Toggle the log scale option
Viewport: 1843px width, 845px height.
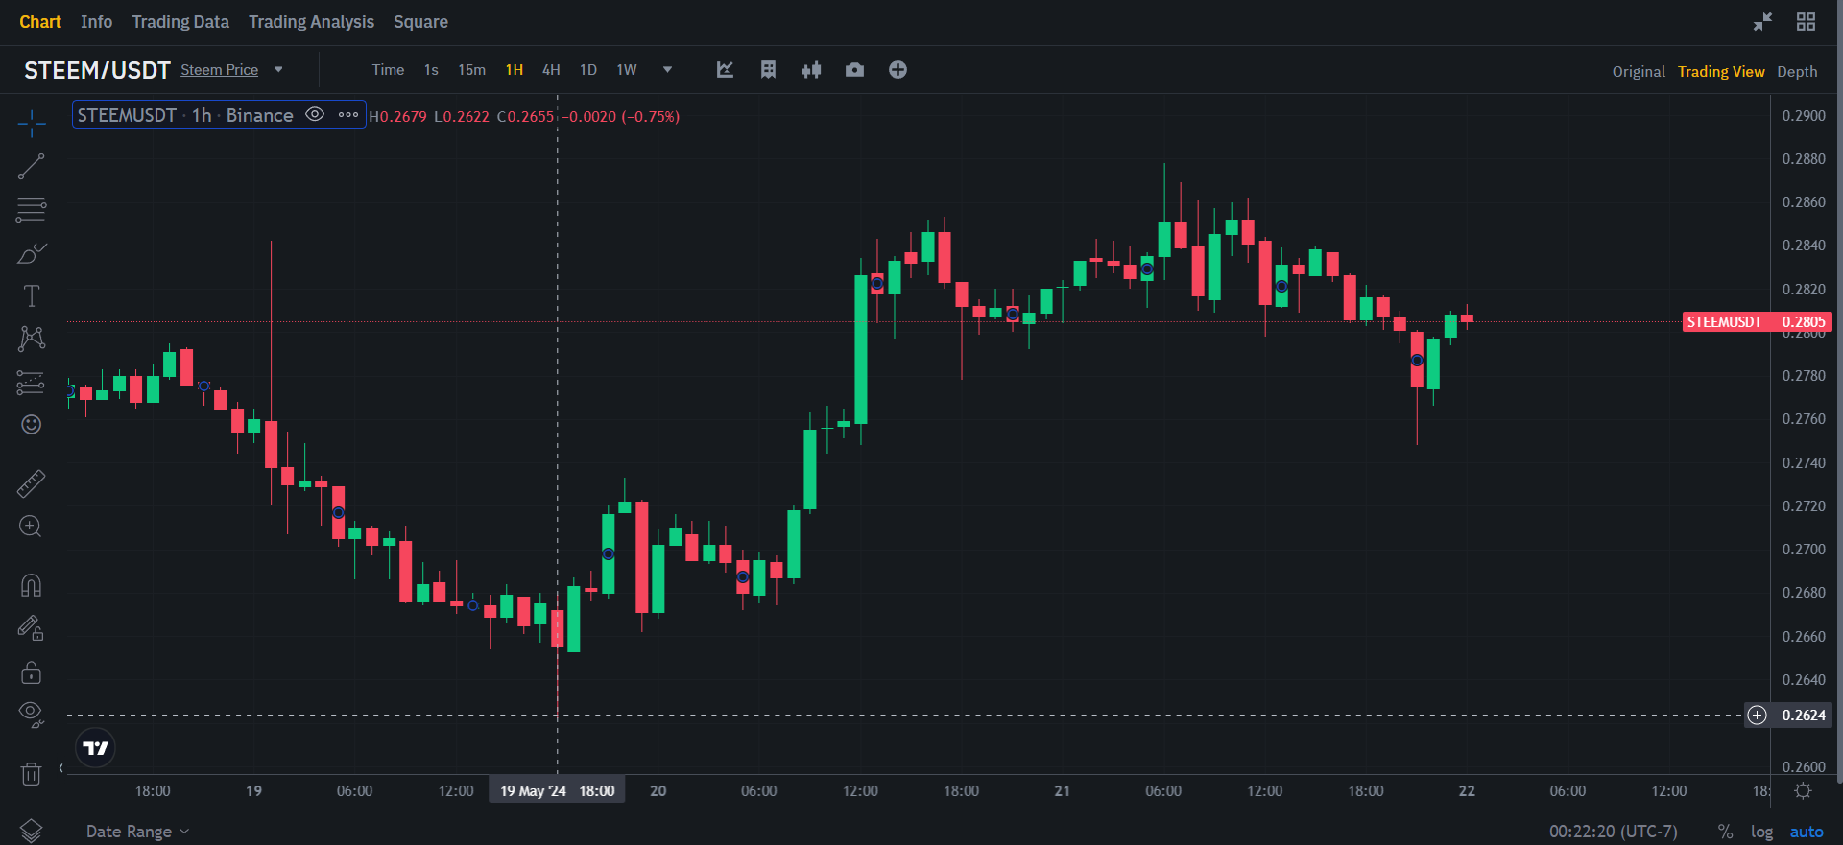pyautogui.click(x=1761, y=832)
